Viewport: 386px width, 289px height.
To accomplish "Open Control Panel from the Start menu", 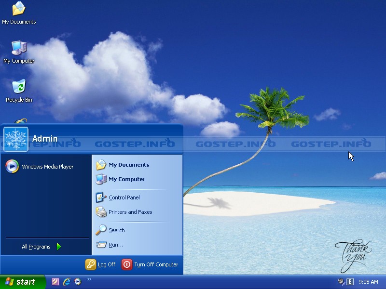I will click(124, 197).
